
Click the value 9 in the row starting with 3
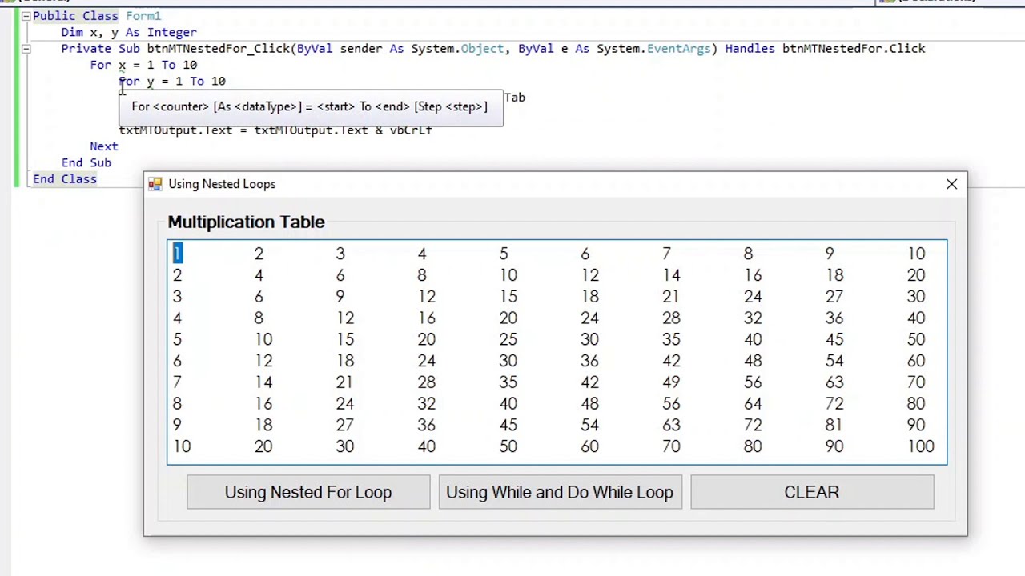pos(340,297)
